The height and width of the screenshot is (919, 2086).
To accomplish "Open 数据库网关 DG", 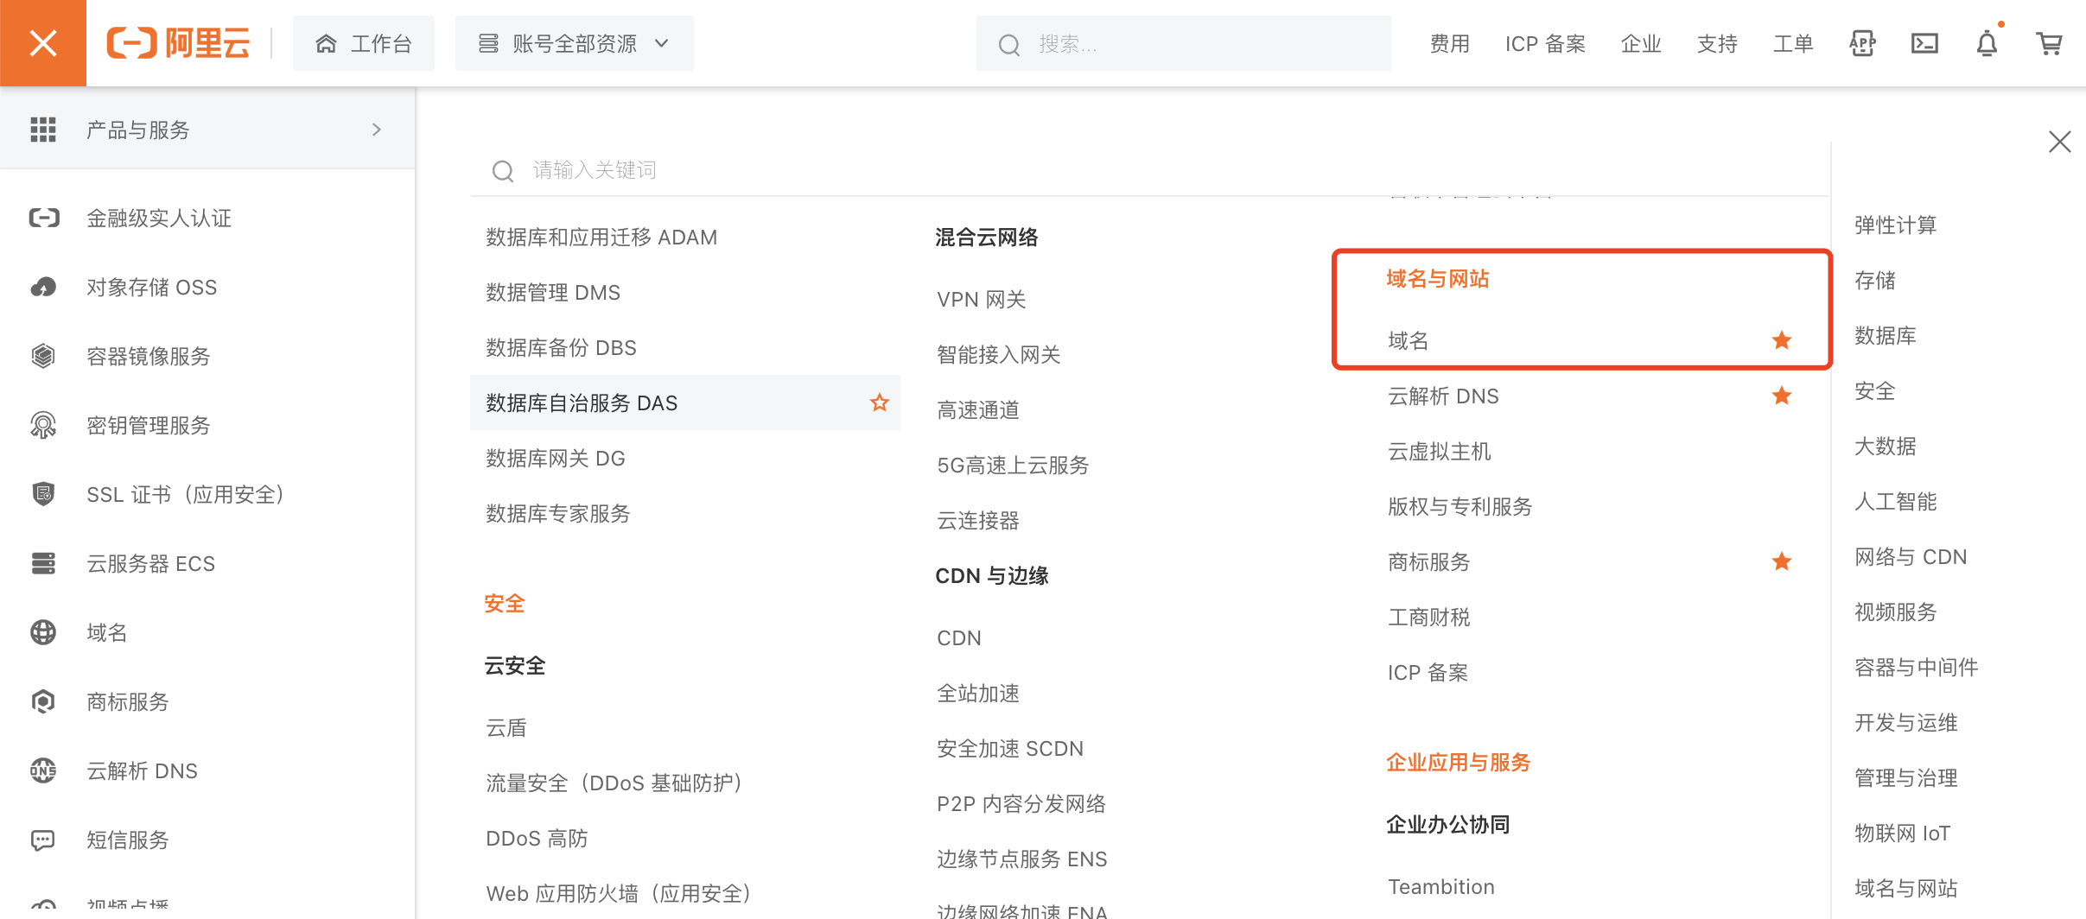I will (x=556, y=458).
